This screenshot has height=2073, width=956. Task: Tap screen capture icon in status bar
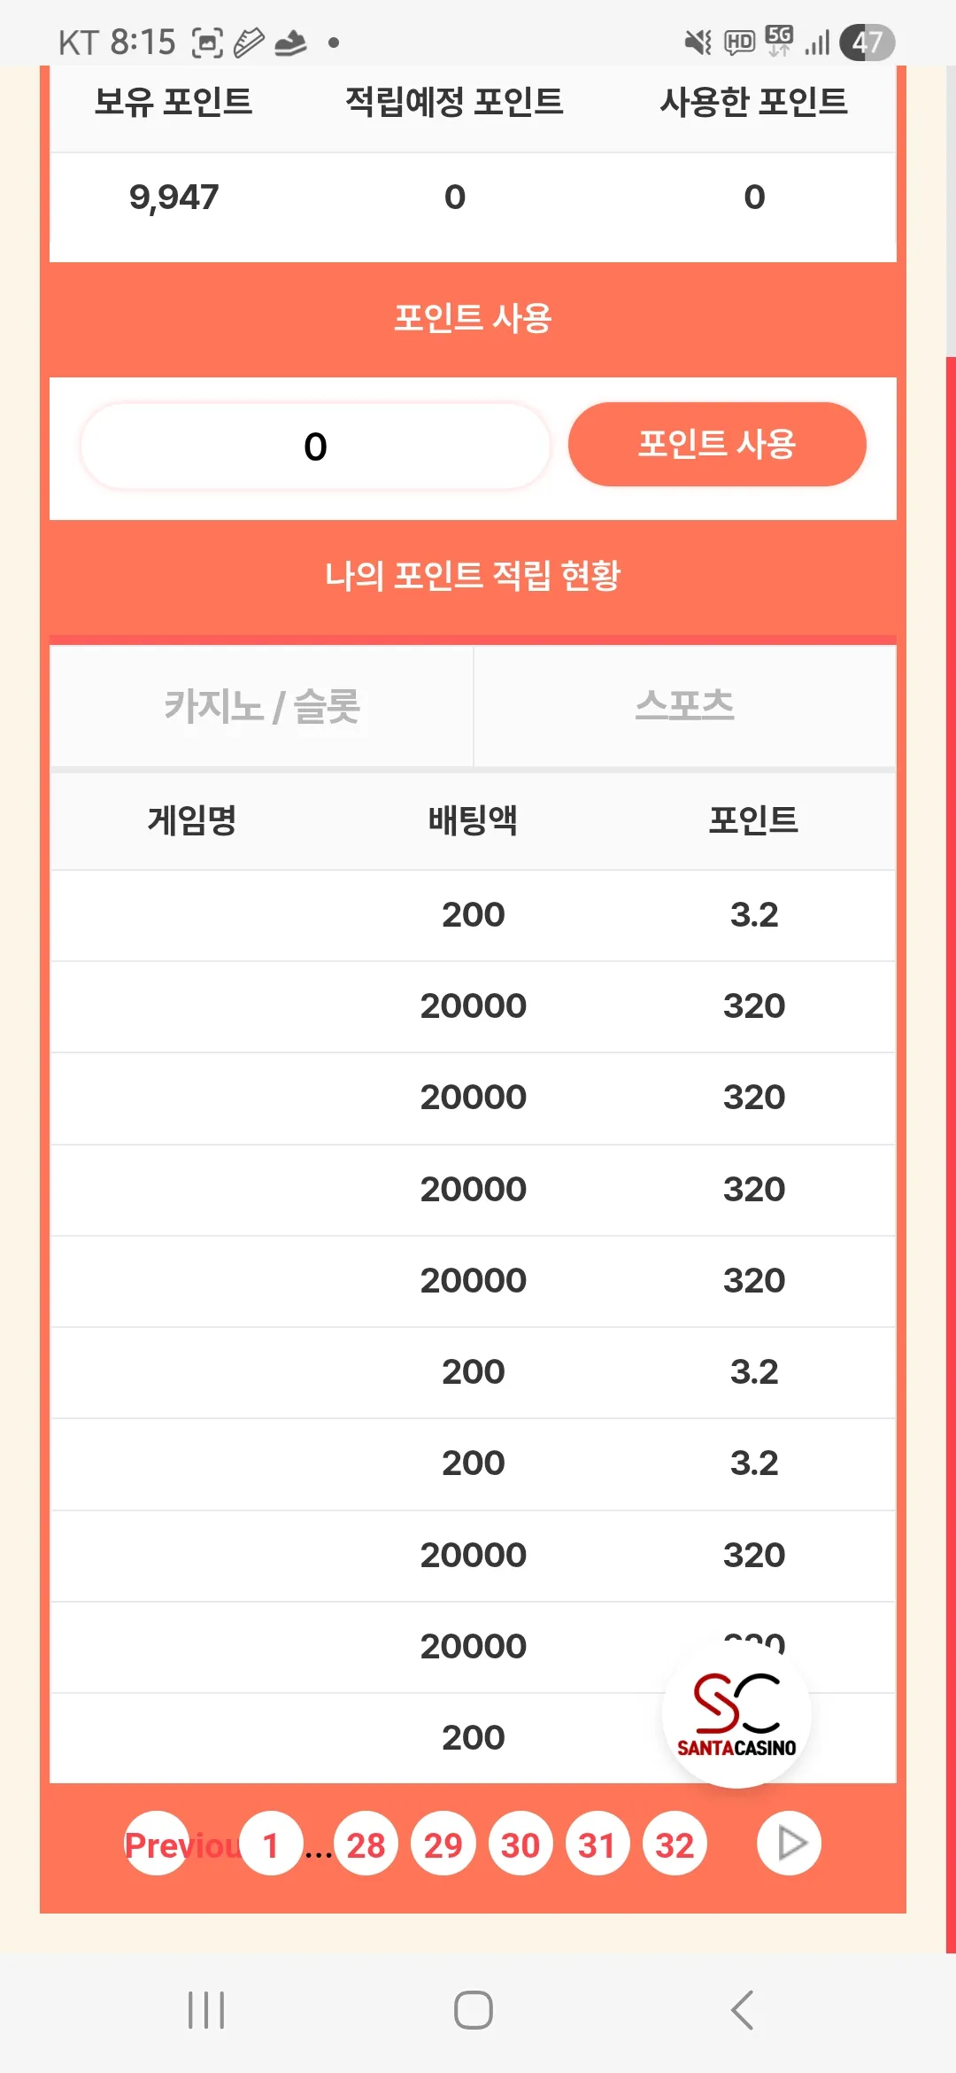pyautogui.click(x=207, y=43)
